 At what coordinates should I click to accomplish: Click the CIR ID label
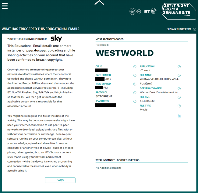(x=99, y=66)
